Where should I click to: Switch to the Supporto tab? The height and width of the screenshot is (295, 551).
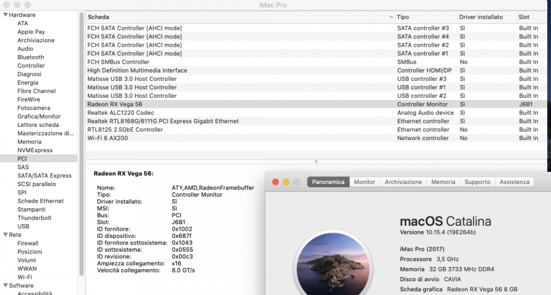(477, 182)
